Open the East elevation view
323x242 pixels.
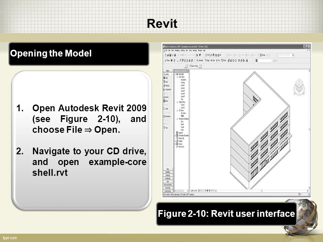(x=182, y=122)
